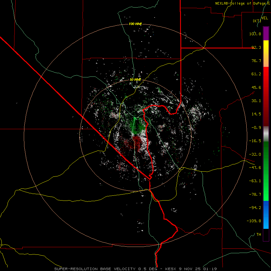Click the 76.7 velocity scale value
Screen dimensions: 271x271
click(x=256, y=61)
